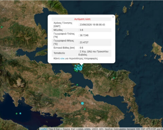The height and width of the screenshot is (130, 163).
Task: Close the earthquake info popup
Action: (113, 17)
